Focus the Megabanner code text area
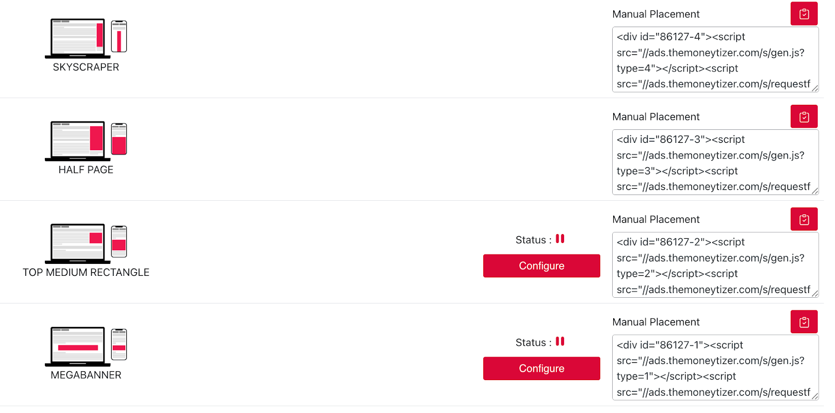Image resolution: width=835 pixels, height=413 pixels. pyautogui.click(x=714, y=368)
